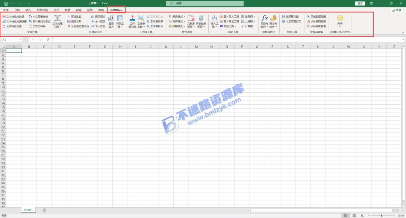Click the insert function fx button

pyautogui.click(x=48, y=39)
